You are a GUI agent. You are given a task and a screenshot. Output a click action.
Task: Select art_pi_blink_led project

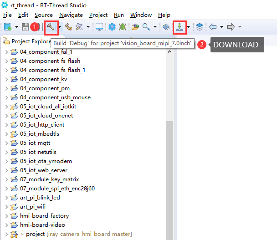coord(40,198)
